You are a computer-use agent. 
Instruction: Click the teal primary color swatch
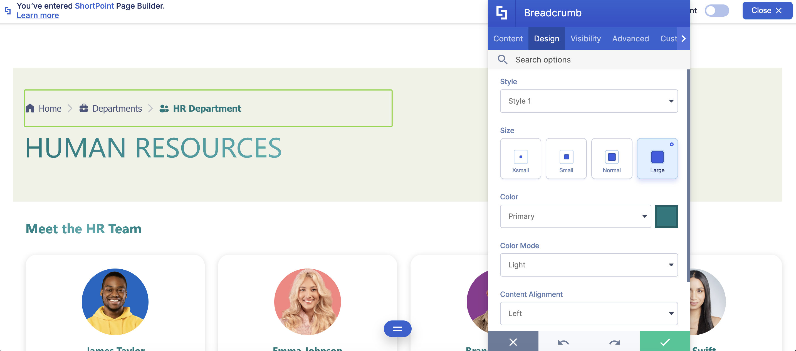point(666,216)
